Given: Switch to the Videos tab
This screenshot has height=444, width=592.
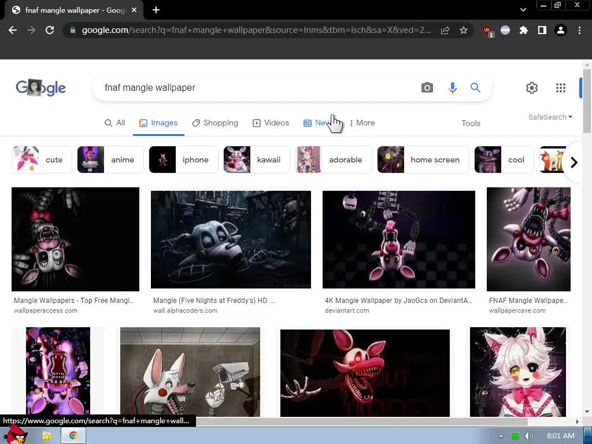Looking at the screenshot, I should pos(271,123).
